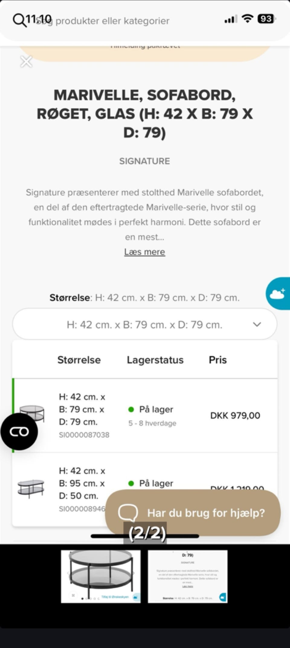Open the wishlist cloud icon
290x648 pixels.
coord(278,293)
